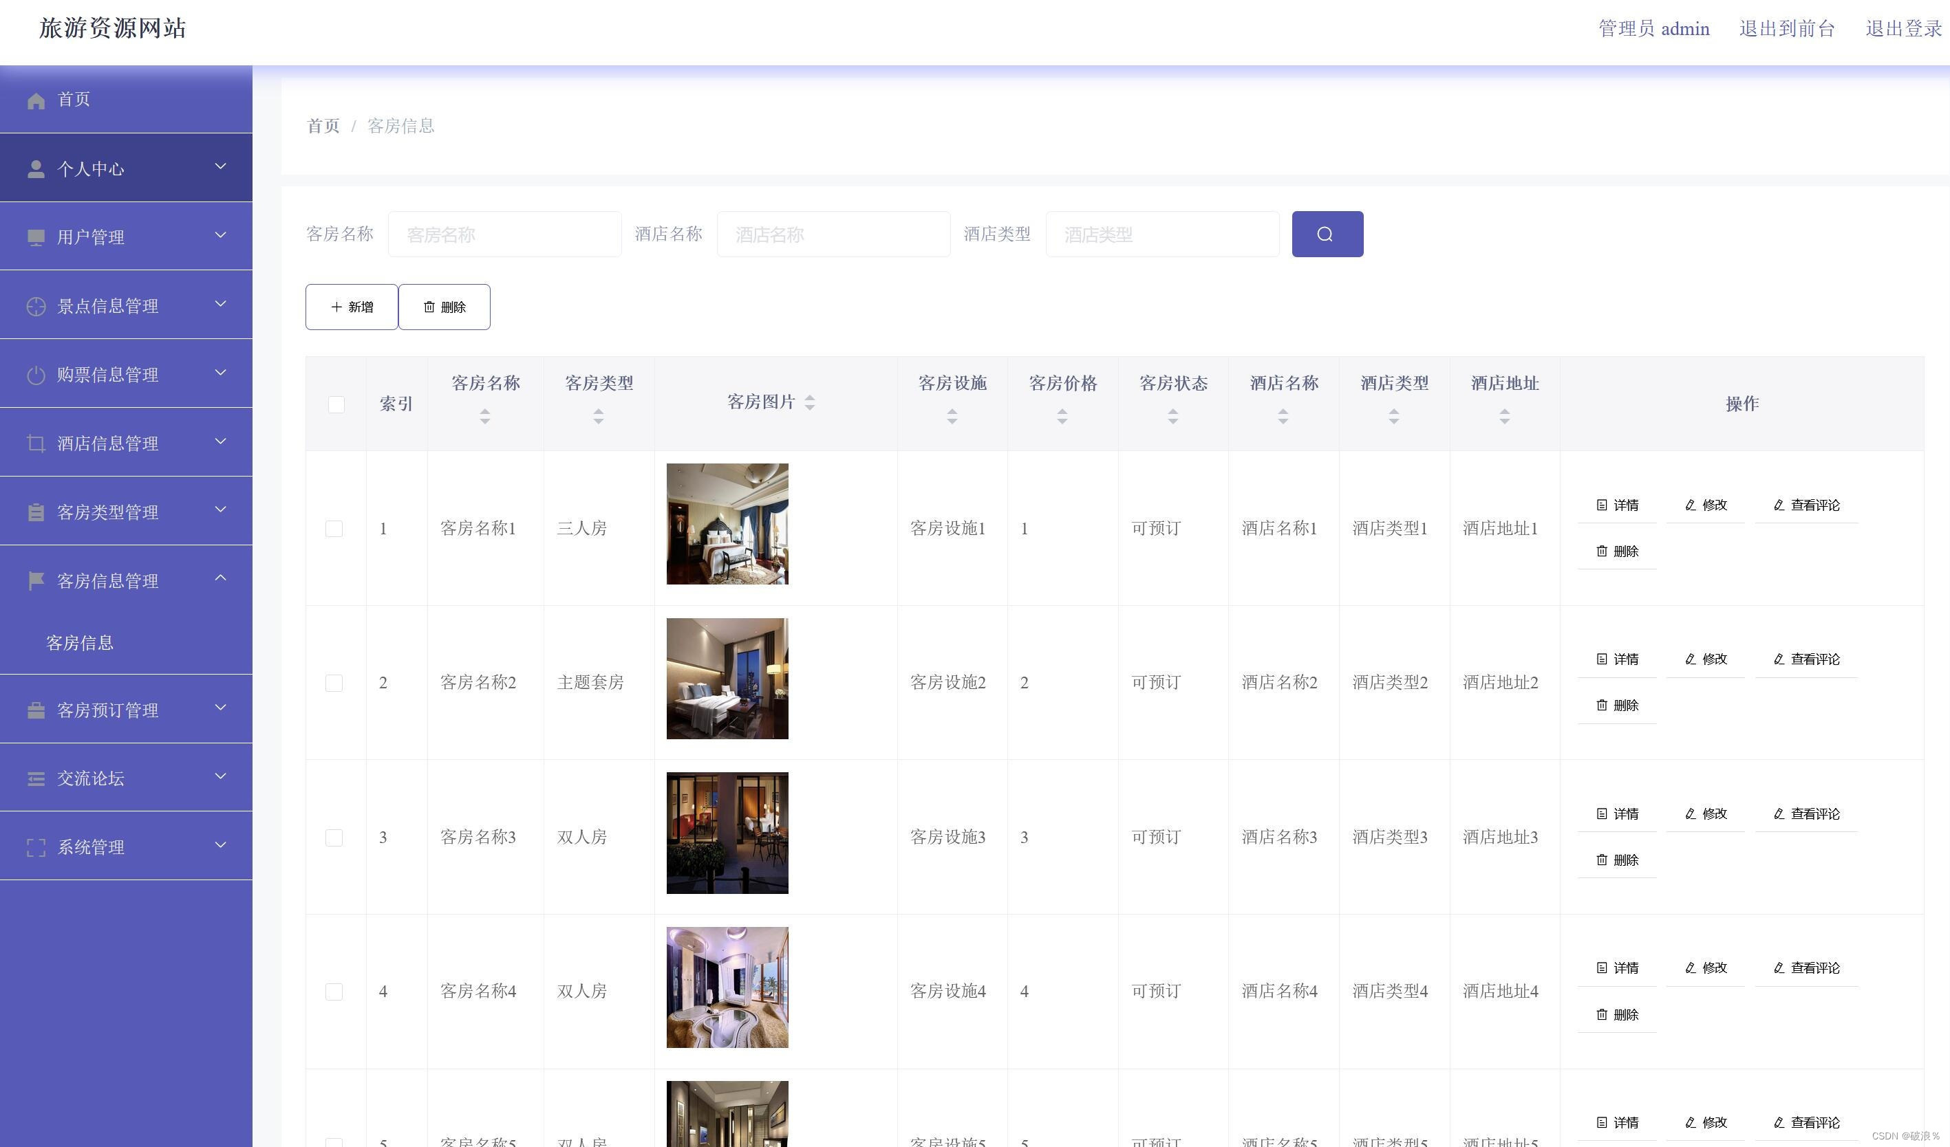Image resolution: width=1950 pixels, height=1147 pixels.
Task: Sort by 客房价格 column arrows
Action: coord(1062,416)
